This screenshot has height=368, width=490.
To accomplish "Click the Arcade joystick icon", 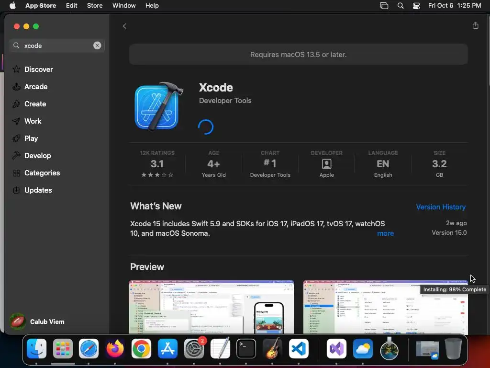I will click(x=16, y=86).
